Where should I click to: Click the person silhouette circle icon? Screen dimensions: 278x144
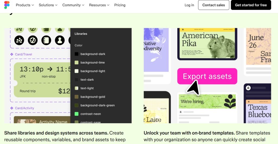pos(60,40)
